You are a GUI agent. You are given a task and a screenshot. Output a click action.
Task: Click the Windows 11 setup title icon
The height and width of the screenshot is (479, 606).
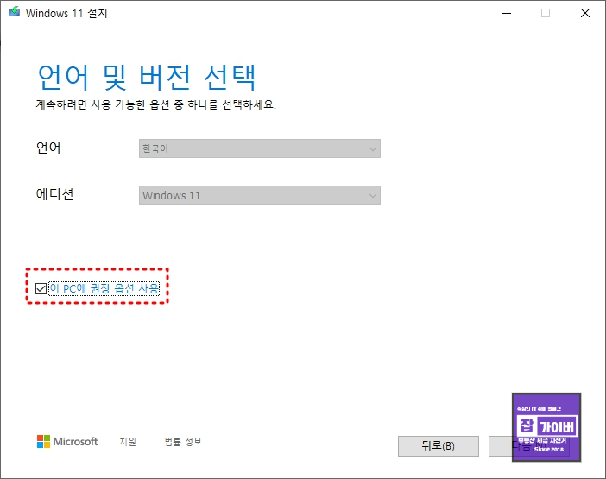pos(15,12)
